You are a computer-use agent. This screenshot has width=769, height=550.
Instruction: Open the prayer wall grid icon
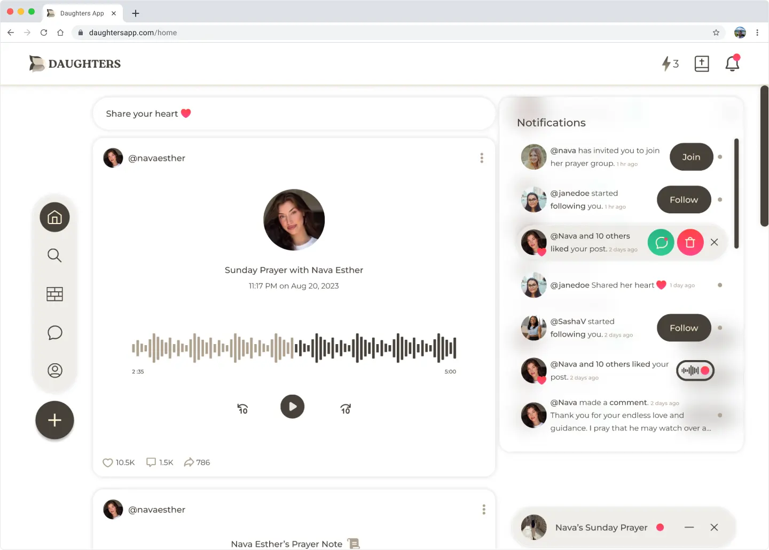click(54, 294)
